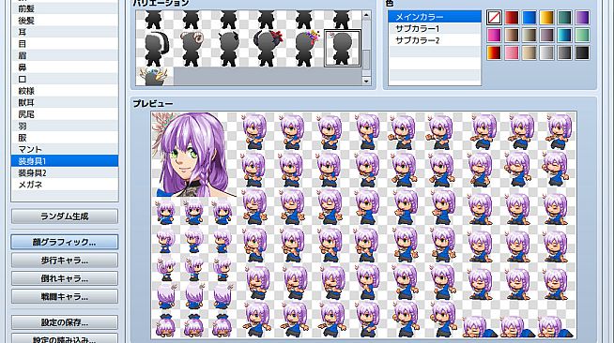Select the 鼻 parts category
Viewport: 614px width, 343px height.
tap(65, 67)
